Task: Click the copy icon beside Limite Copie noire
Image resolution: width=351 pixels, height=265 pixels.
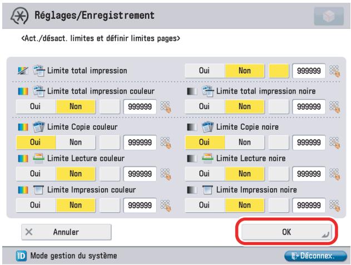Action: coord(207,127)
